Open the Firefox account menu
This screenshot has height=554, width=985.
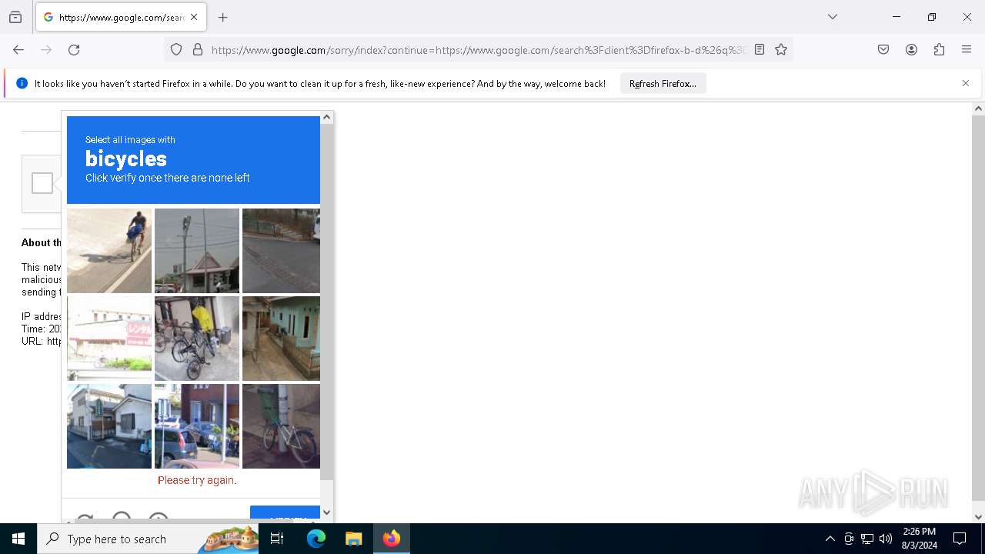click(x=911, y=49)
